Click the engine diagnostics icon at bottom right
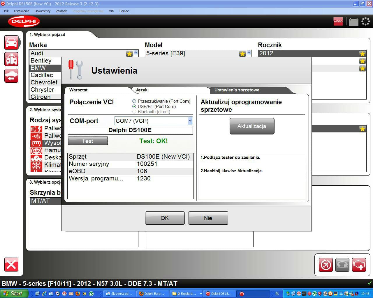 [359, 265]
